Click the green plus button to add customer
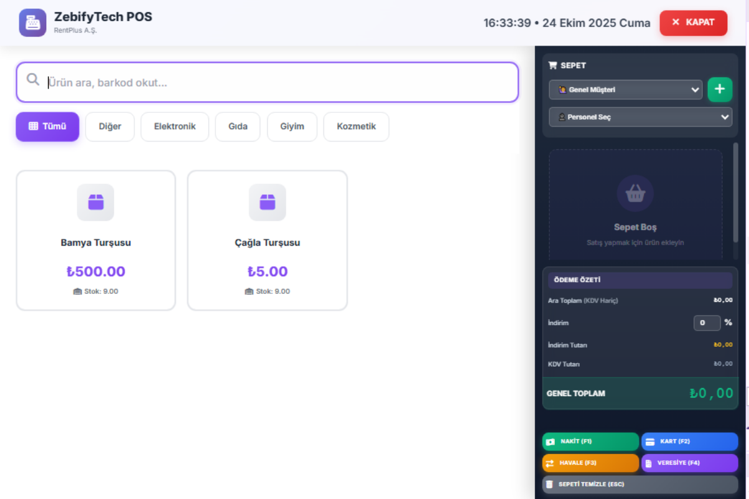The height and width of the screenshot is (499, 749). (720, 89)
